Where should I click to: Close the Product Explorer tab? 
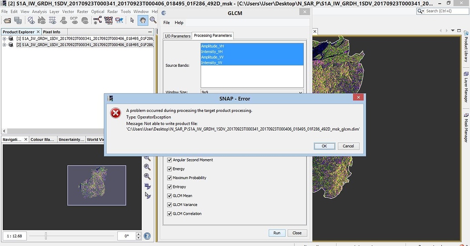click(38, 32)
